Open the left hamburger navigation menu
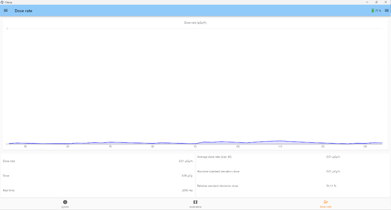The height and width of the screenshot is (210, 391). [x=5, y=10]
